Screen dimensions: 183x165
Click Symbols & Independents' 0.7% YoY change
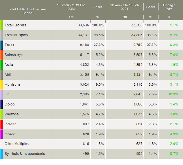(x=174, y=154)
